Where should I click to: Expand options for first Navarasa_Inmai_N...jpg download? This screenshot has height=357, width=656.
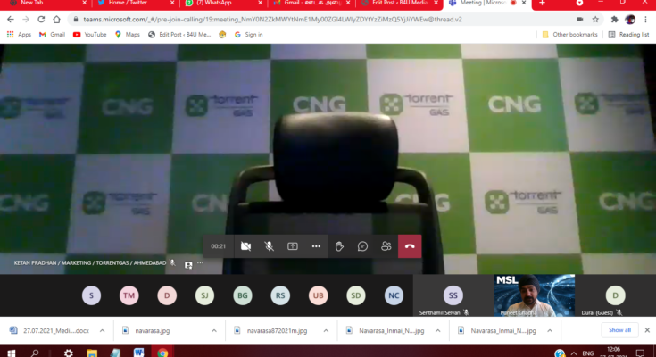click(437, 330)
